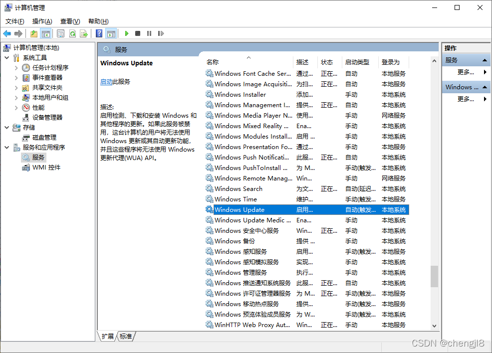Click the Forward arrow toolbar icon
Screen dimensions: 492x353
18,33
